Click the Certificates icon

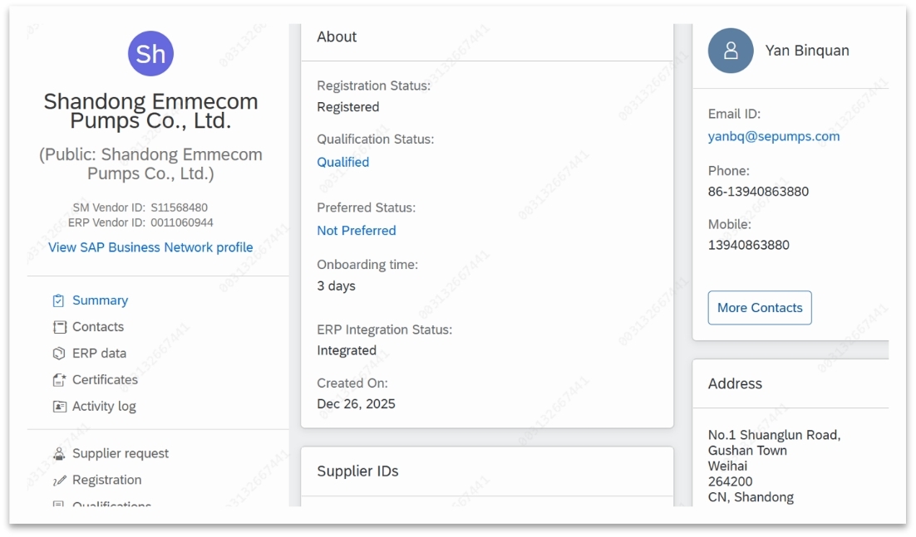(59, 380)
